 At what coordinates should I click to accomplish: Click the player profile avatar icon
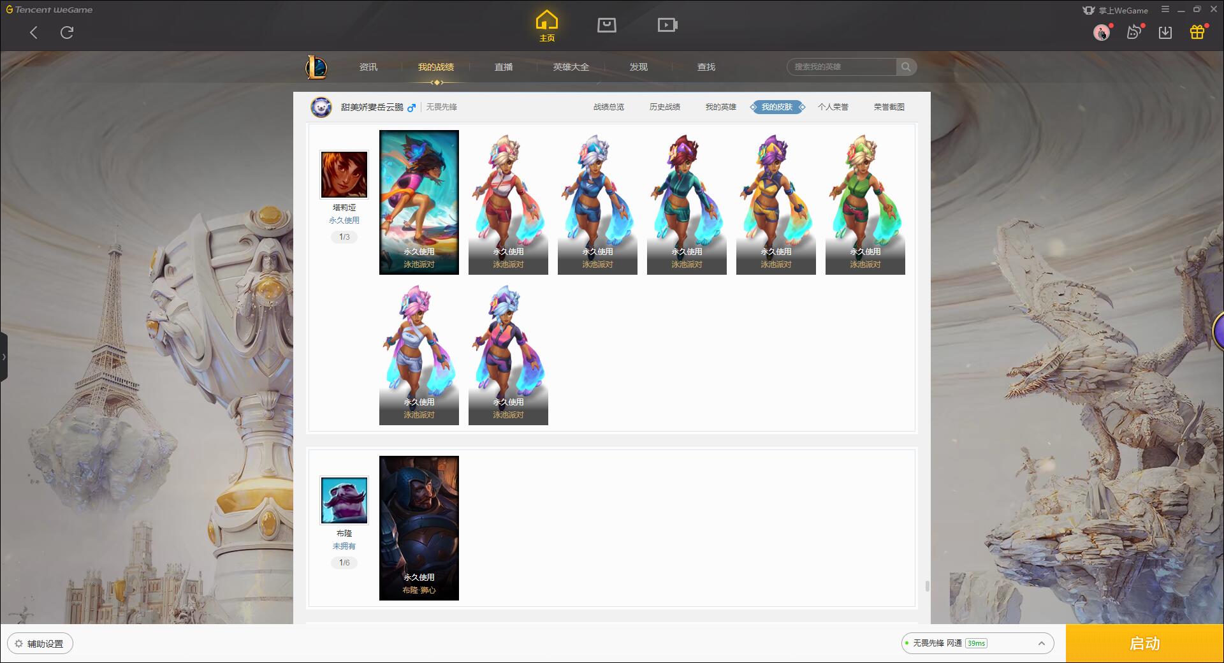[321, 107]
